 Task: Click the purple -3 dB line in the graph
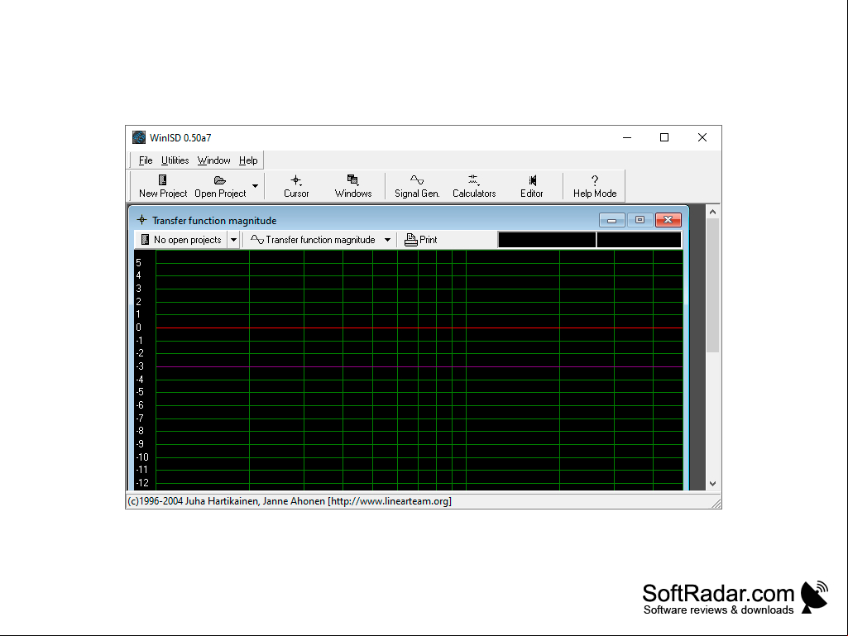tap(419, 366)
